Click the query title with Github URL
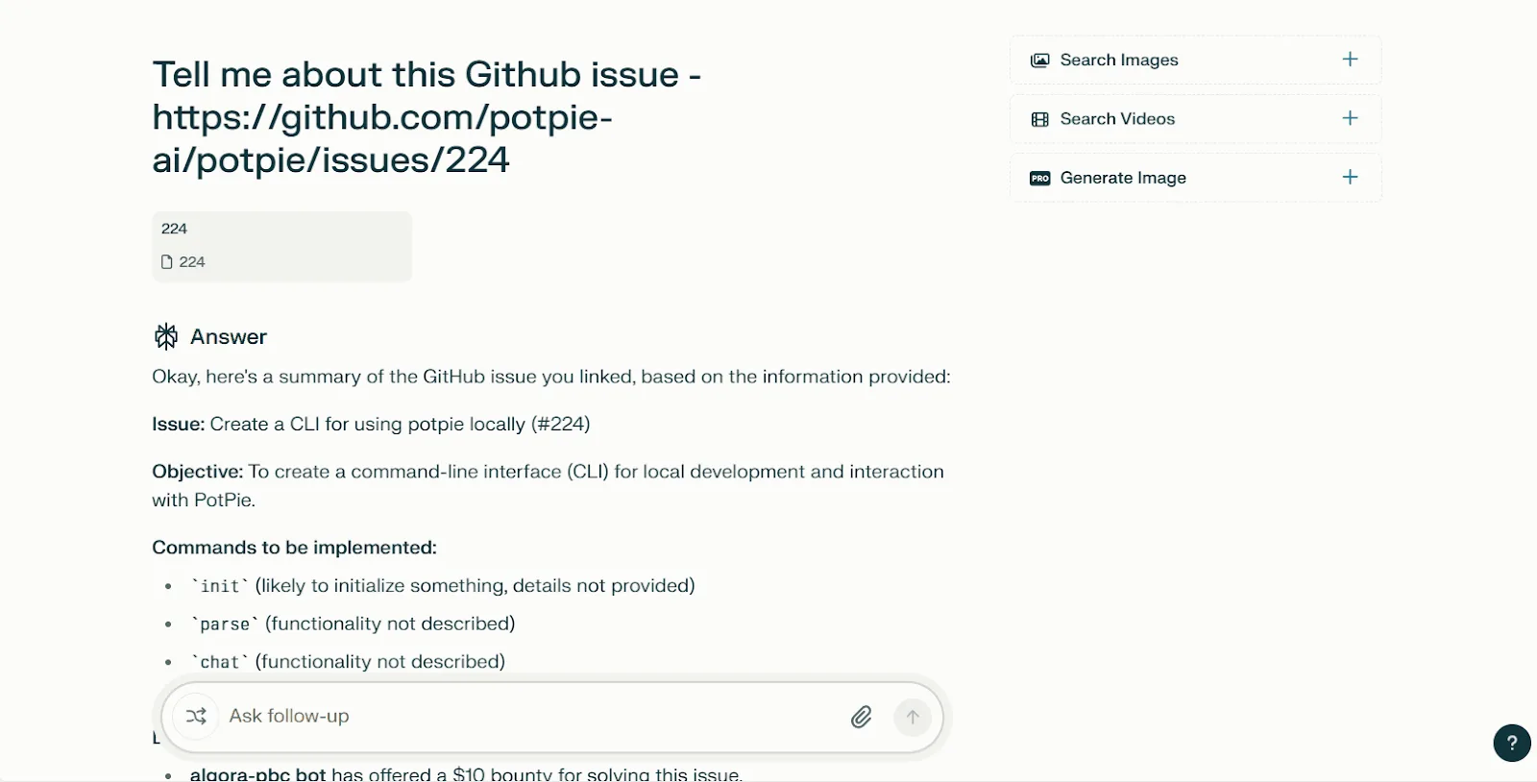This screenshot has height=782, width=1537. pyautogui.click(x=427, y=117)
